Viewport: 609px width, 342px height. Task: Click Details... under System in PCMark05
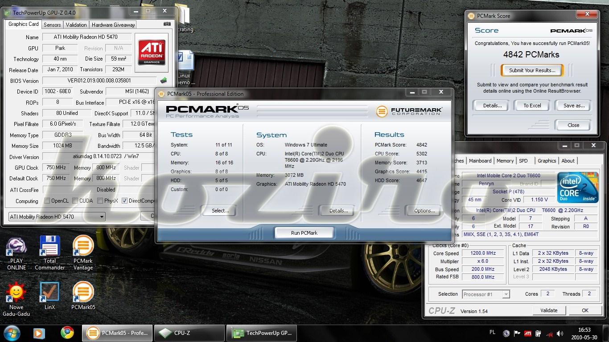click(338, 211)
